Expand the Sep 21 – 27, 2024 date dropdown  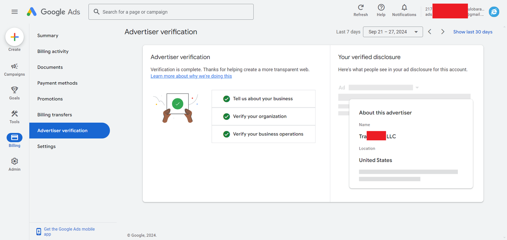pos(393,32)
